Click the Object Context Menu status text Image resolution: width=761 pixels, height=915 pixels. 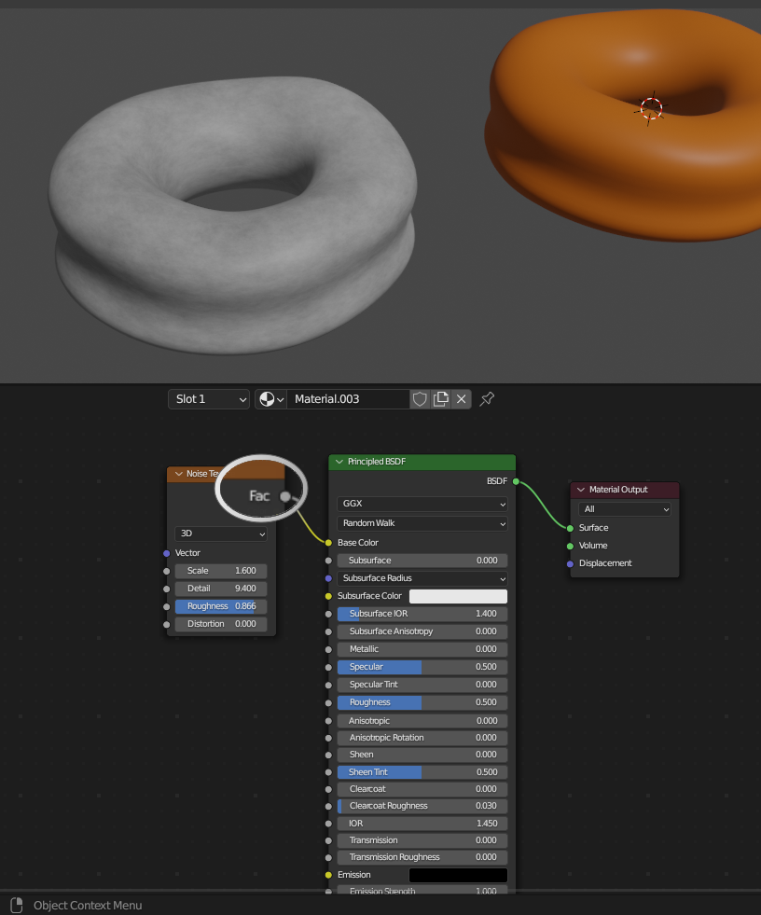pos(88,905)
